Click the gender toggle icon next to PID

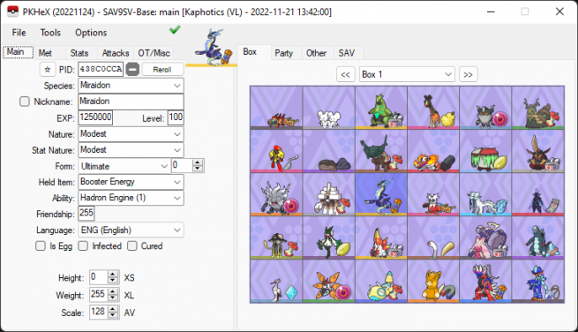pos(132,70)
